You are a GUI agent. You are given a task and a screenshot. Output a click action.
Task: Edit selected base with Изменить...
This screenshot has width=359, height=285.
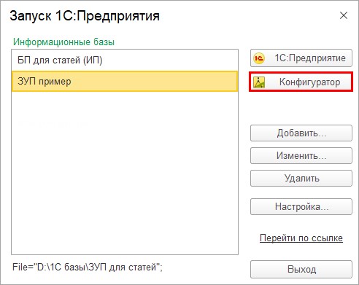pos(301,155)
